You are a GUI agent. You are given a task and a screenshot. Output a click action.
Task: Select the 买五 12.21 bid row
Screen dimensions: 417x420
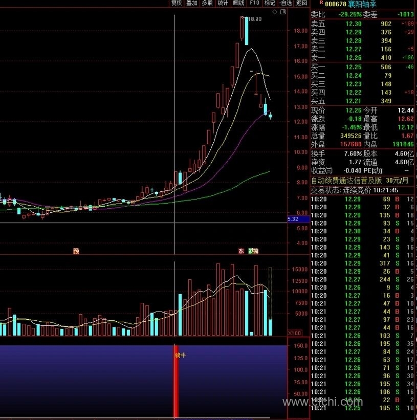tap(362, 101)
